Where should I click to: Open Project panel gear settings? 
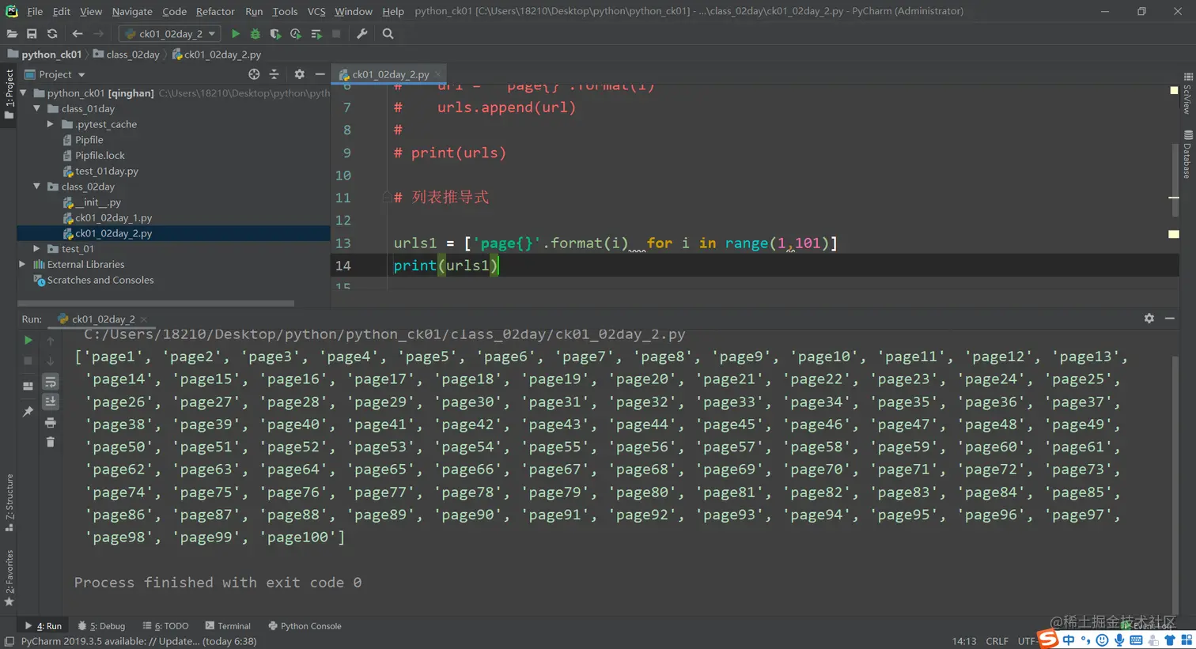coord(299,74)
